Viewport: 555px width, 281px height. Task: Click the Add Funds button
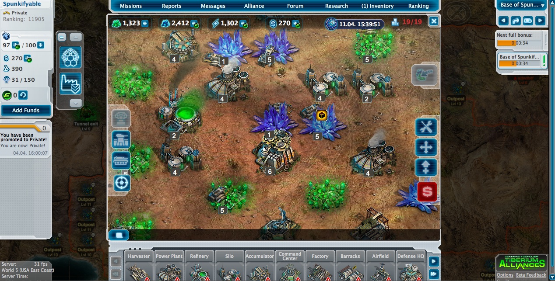tap(26, 111)
